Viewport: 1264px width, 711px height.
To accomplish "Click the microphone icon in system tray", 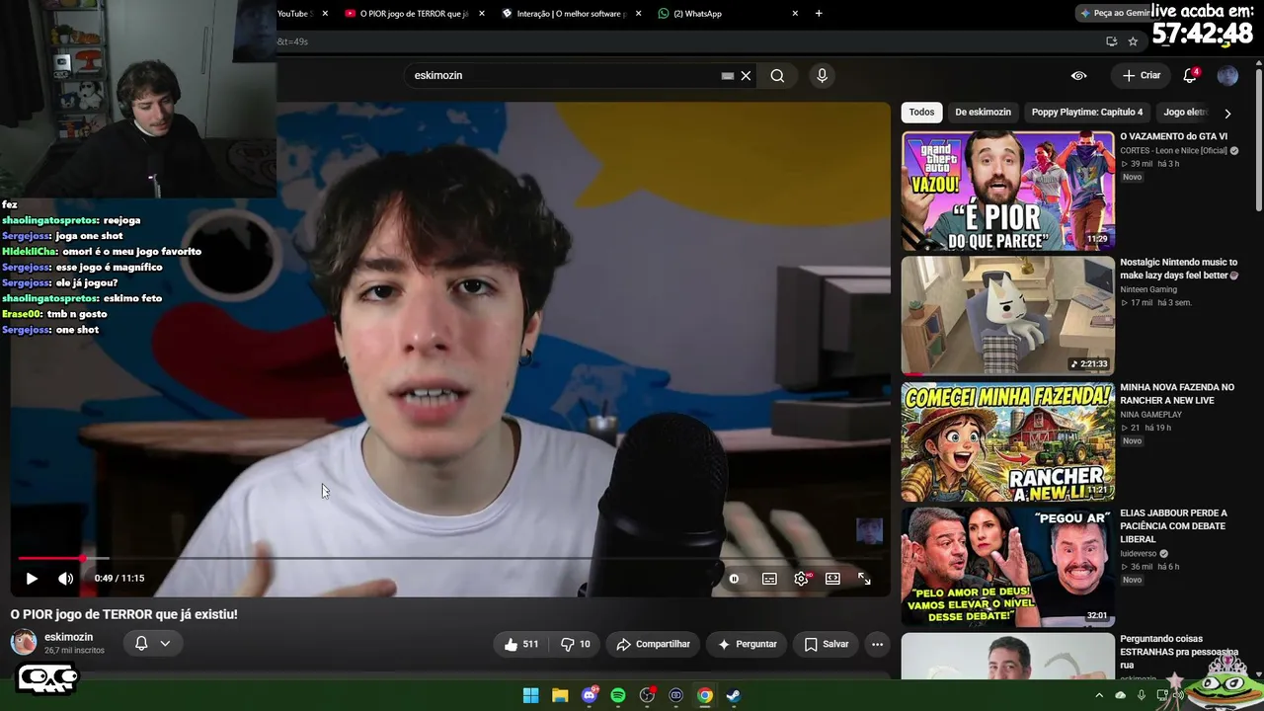I will (1142, 695).
